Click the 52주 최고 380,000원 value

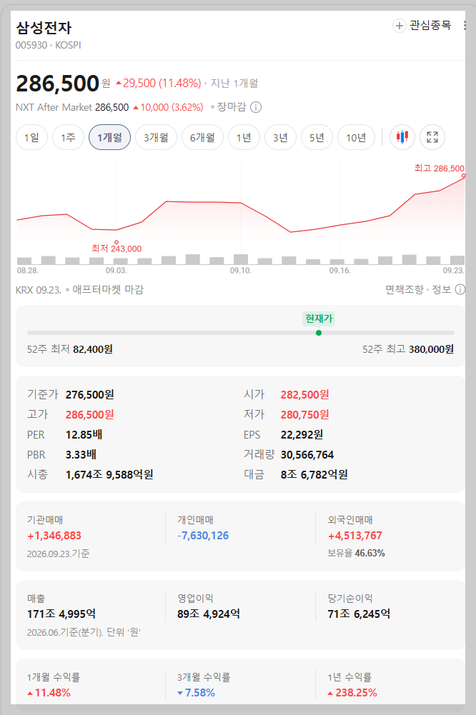(x=431, y=349)
